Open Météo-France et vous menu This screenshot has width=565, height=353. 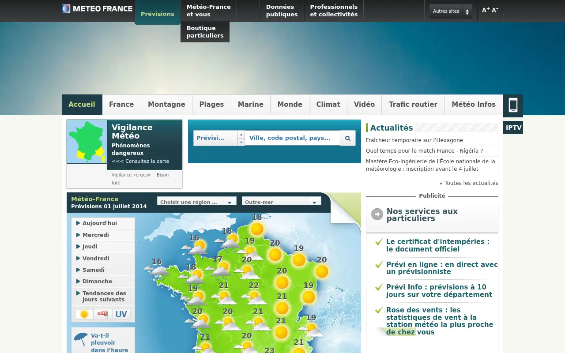(208, 11)
